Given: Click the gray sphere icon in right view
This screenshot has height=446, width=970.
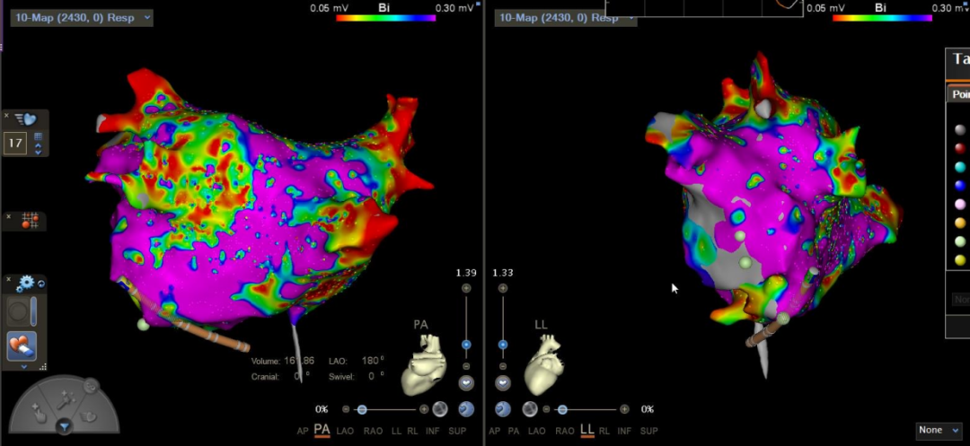Looking at the screenshot, I should click(x=531, y=409).
